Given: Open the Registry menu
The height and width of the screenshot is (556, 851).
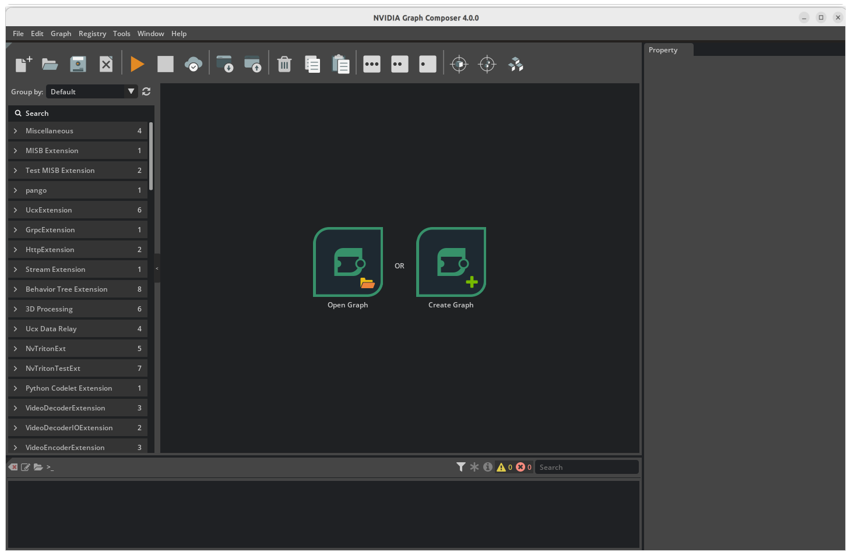Looking at the screenshot, I should (92, 34).
